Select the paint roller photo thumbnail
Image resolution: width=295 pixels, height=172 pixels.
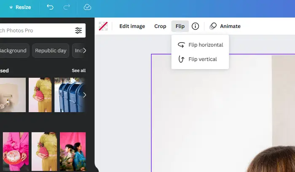(x=13, y=95)
